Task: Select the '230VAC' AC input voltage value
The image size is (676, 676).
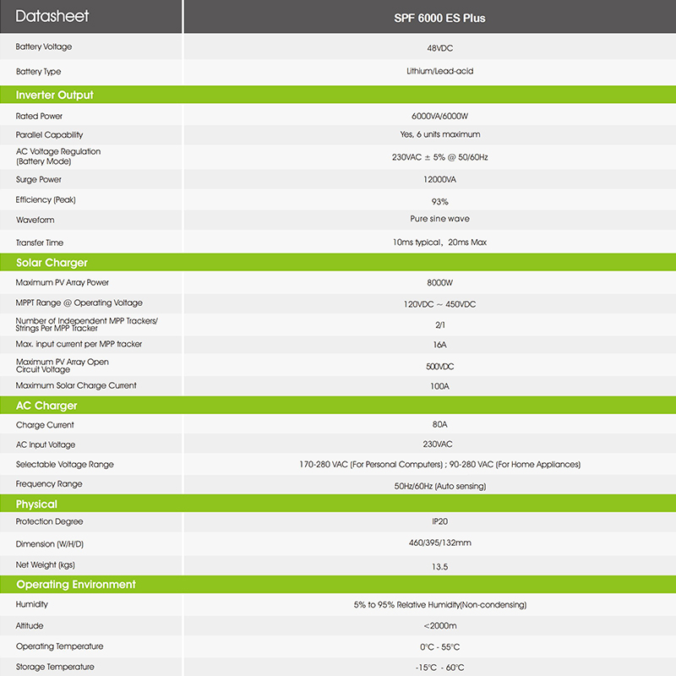Action: click(438, 444)
